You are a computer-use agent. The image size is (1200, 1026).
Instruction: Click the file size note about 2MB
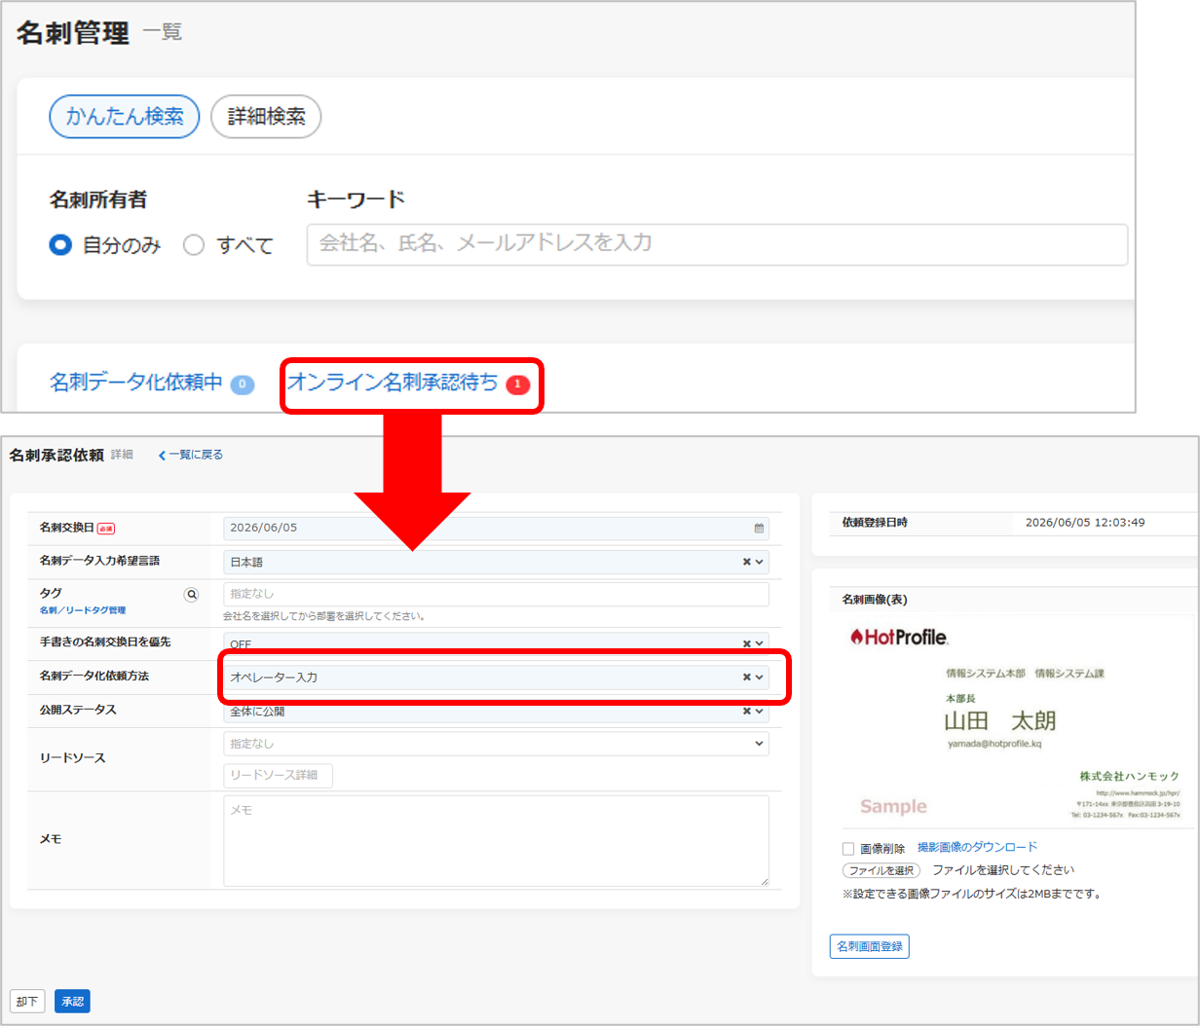pyautogui.click(x=971, y=894)
